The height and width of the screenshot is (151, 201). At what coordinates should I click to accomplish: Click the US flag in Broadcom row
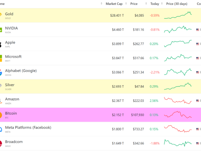click(x=198, y=143)
